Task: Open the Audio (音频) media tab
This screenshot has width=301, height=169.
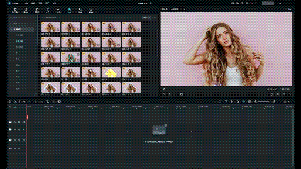Action: pyautogui.click(x=37, y=10)
